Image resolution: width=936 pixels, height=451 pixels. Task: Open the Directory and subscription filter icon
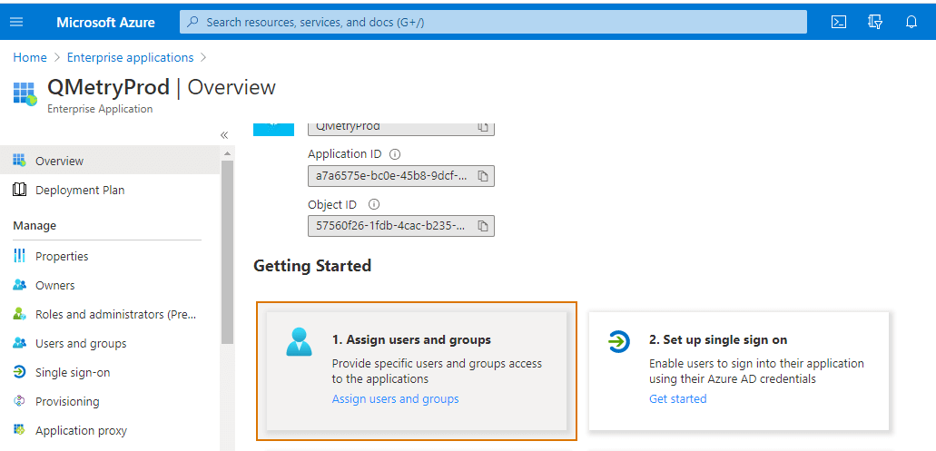coord(875,22)
